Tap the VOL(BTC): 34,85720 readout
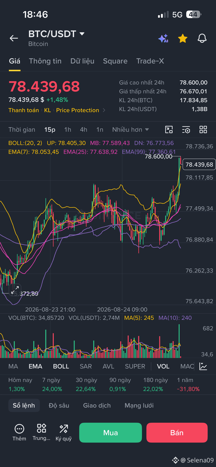 click(36, 318)
